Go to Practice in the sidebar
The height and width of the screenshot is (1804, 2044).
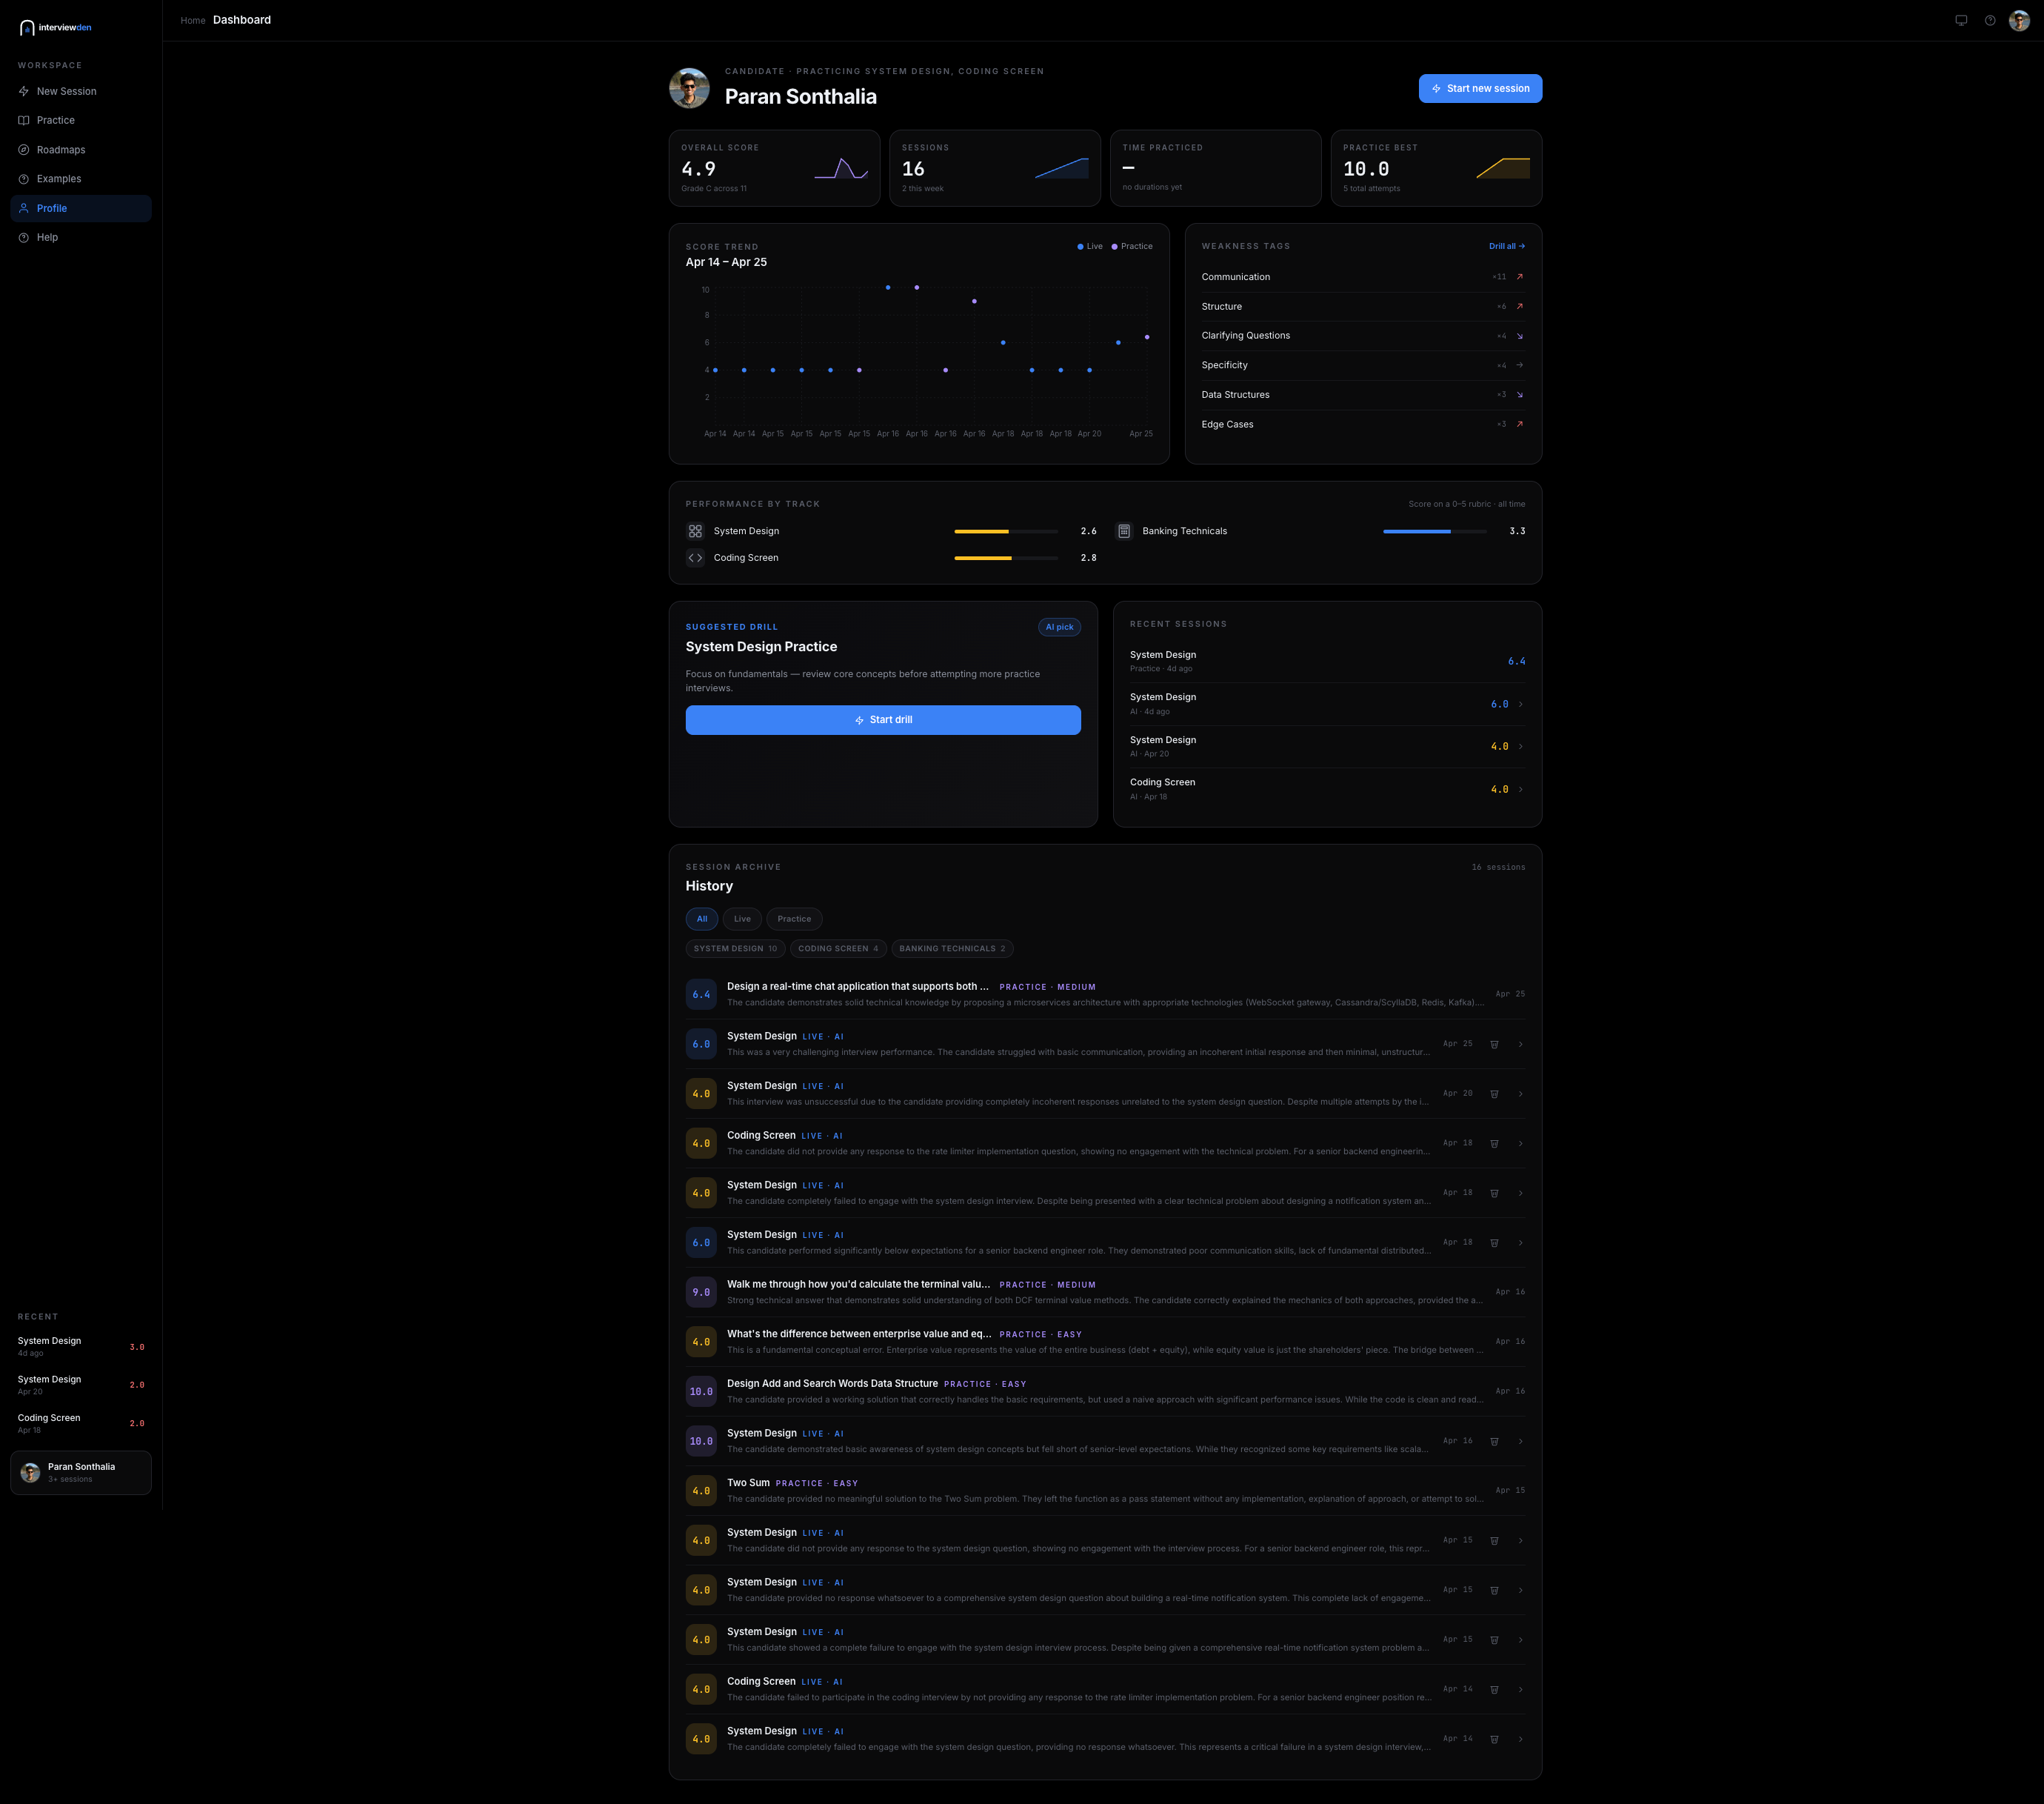tap(55, 120)
